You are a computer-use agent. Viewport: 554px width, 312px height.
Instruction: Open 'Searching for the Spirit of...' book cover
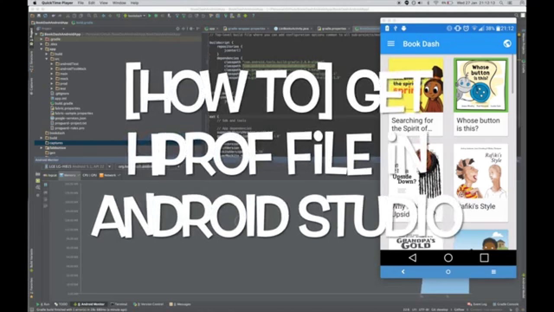tap(415, 85)
